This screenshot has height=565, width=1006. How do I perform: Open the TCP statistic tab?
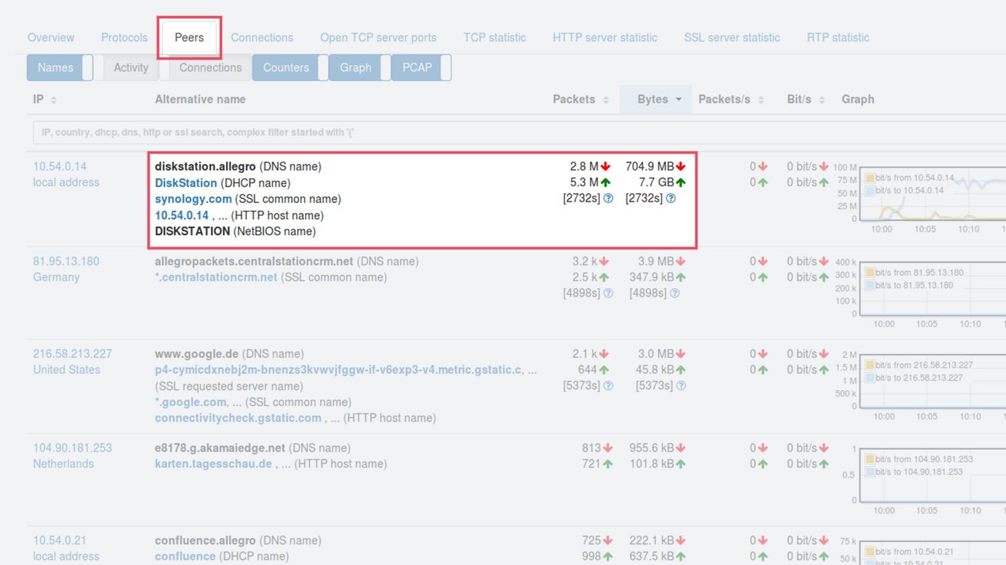click(494, 38)
